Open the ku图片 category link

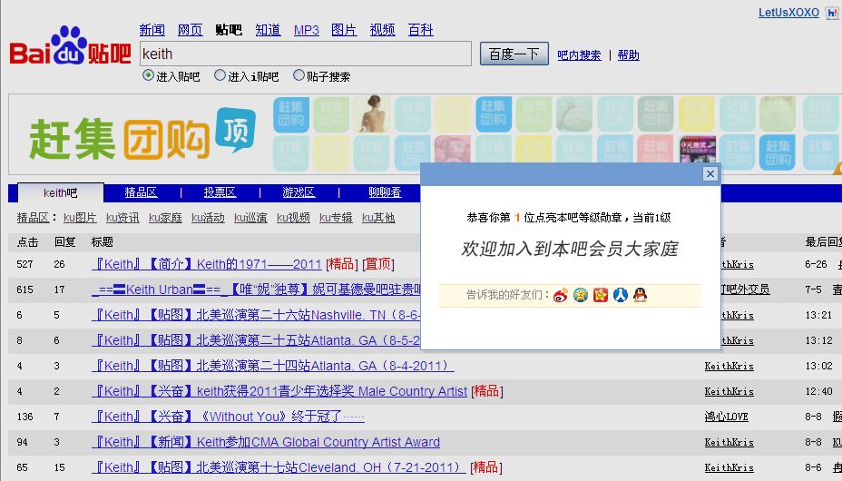[80, 218]
